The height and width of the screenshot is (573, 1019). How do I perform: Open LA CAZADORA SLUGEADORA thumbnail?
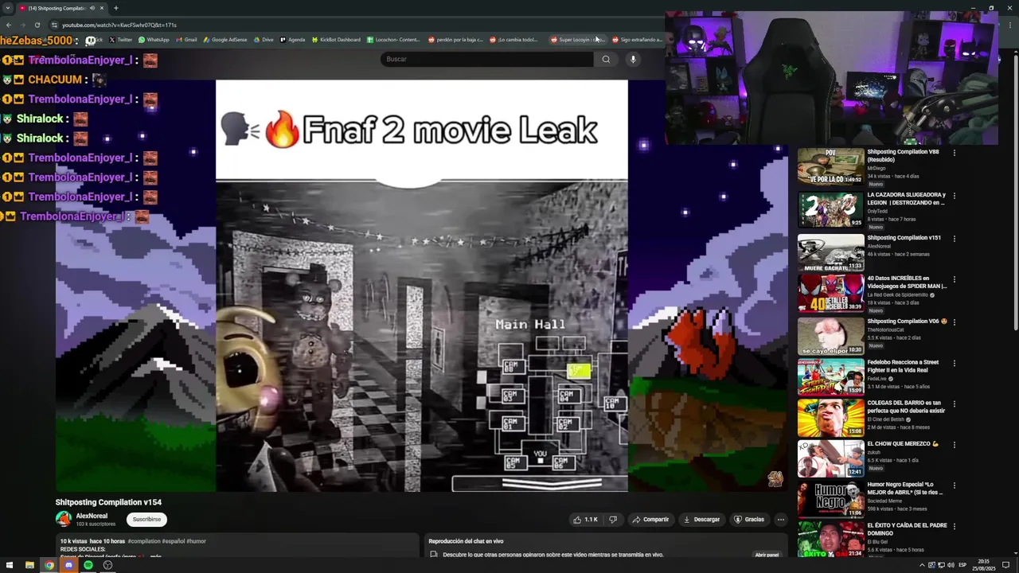coord(830,209)
